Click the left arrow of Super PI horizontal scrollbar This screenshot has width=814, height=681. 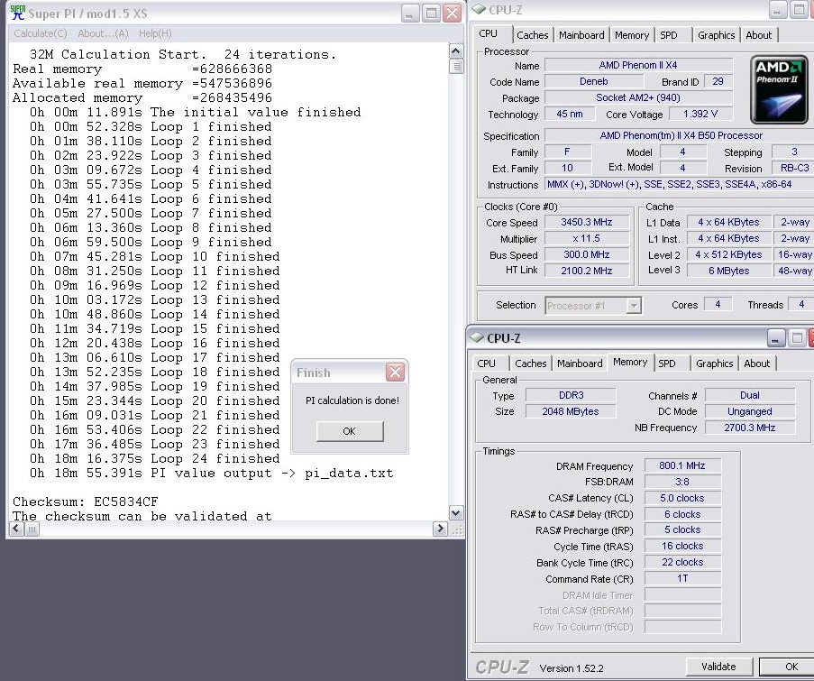[16, 529]
